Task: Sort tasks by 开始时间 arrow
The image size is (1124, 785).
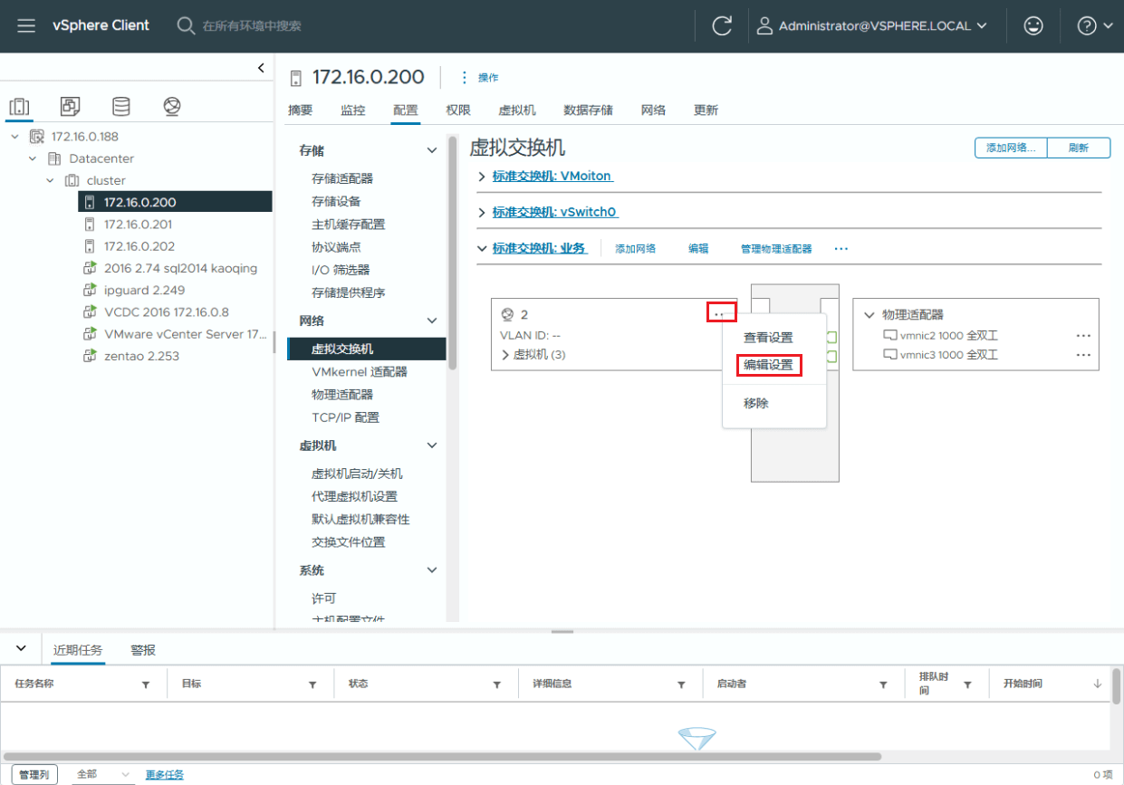Action: pyautogui.click(x=1098, y=684)
